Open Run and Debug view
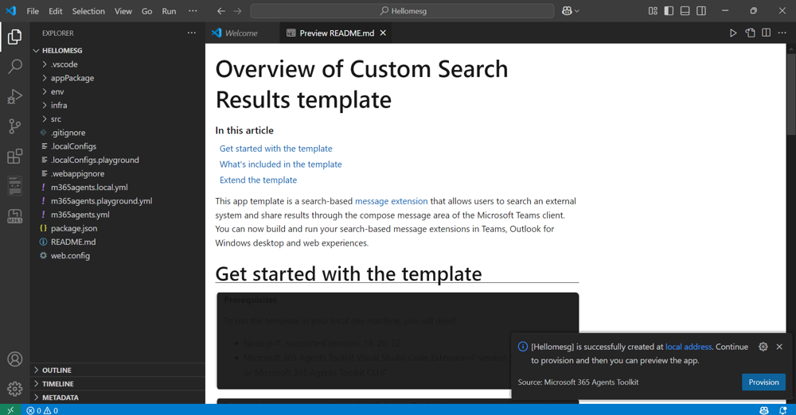This screenshot has width=796, height=415. click(x=15, y=96)
